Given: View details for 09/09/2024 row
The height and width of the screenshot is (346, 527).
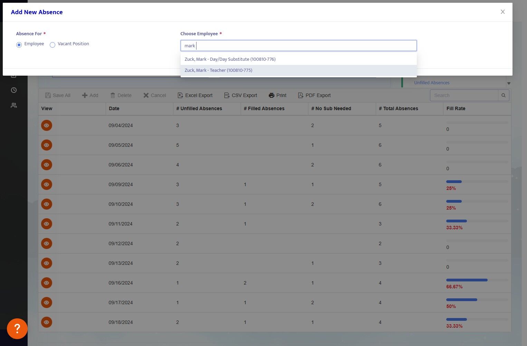Looking at the screenshot, I should (x=47, y=184).
